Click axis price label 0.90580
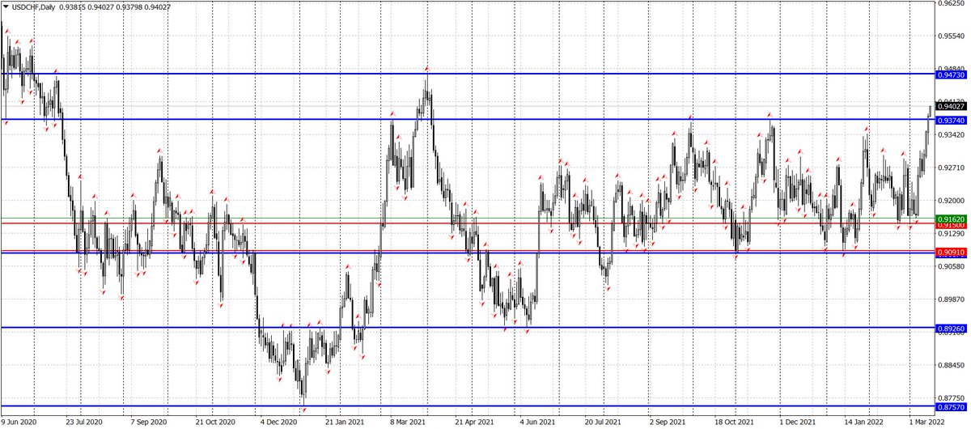The image size is (971, 429). click(950, 266)
